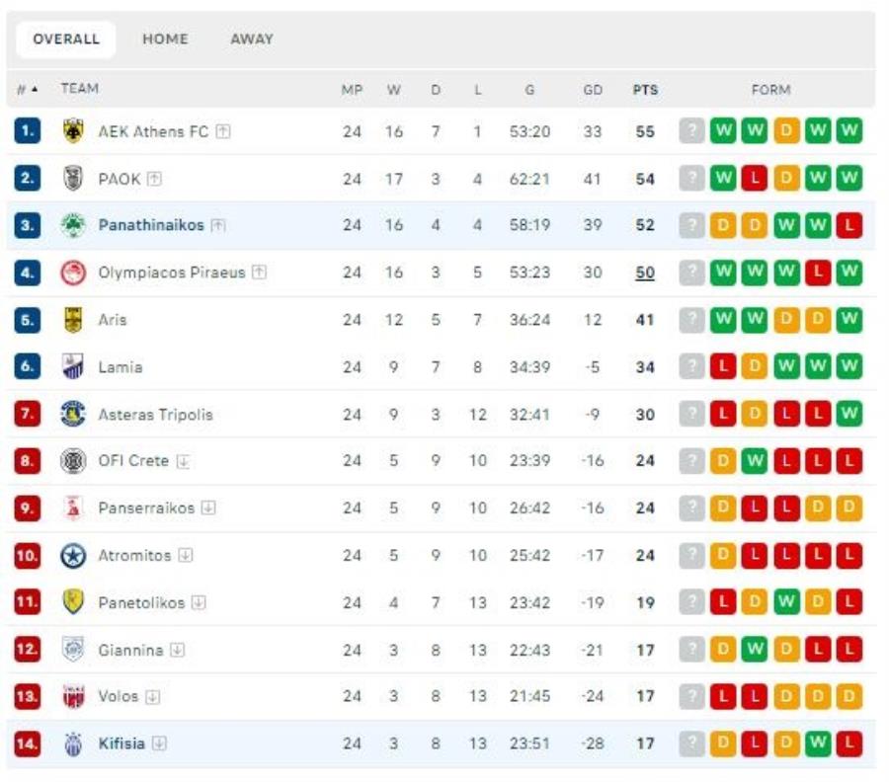Open the Asteras Tripolis team link
This screenshot has height=782, width=889.
tap(155, 415)
